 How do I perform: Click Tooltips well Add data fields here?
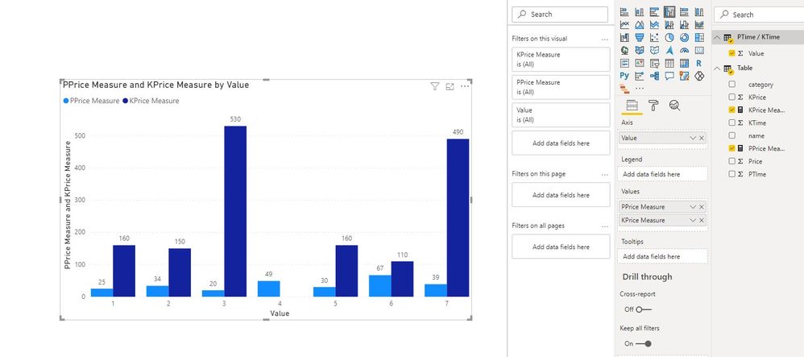(x=662, y=256)
